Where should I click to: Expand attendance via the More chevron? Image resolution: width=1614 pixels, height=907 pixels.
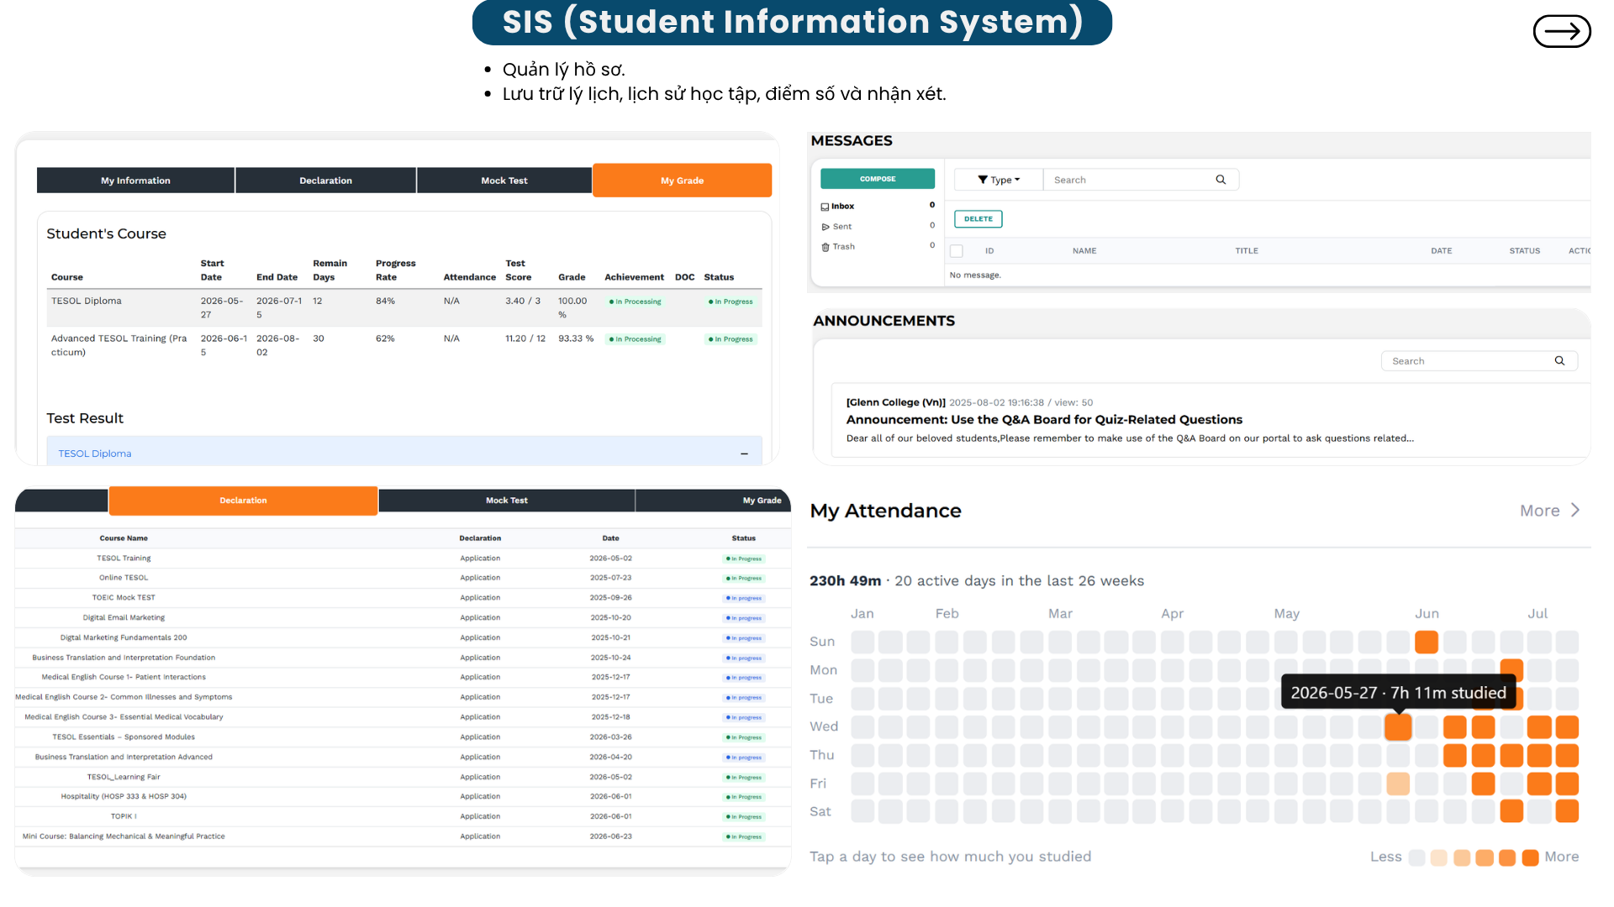click(x=1575, y=511)
